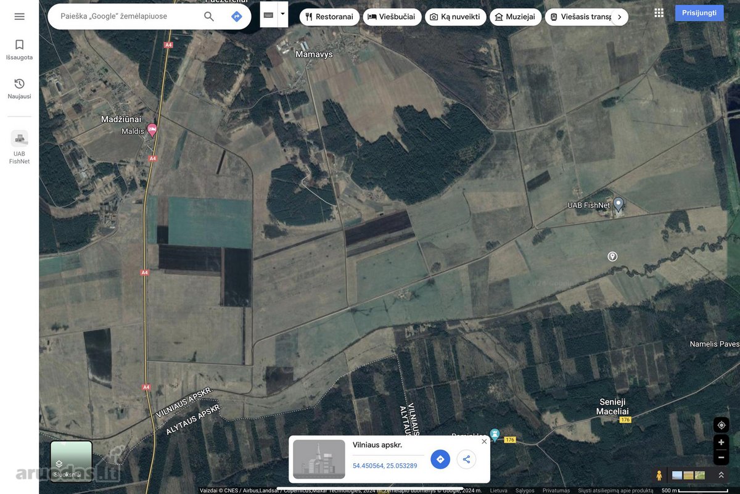740x494 pixels.
Task: Click the small white dropped pin marker
Action: [612, 256]
